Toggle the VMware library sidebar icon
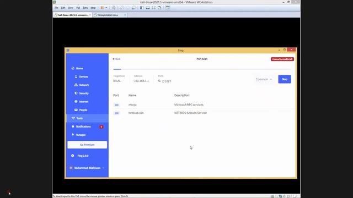The width and height of the screenshot is (353, 198). [142, 8]
